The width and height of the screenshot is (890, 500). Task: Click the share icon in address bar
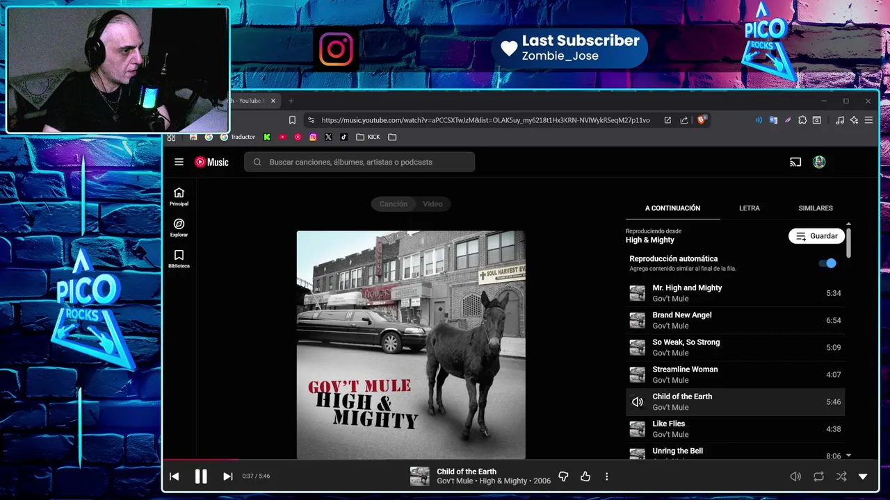(684, 120)
